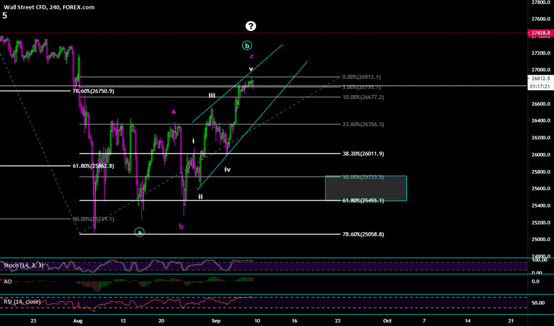Image resolution: width=554 pixels, height=326 pixels.
Task: Open the 'Stoch (14, 3, 3)' indicator label
Action: [x=23, y=265]
